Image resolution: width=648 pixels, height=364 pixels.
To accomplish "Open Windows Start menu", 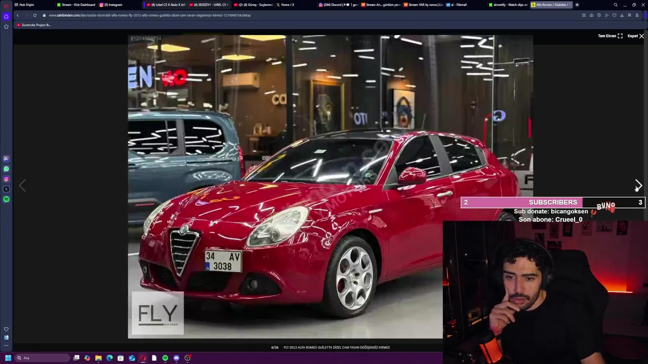I will point(8,358).
